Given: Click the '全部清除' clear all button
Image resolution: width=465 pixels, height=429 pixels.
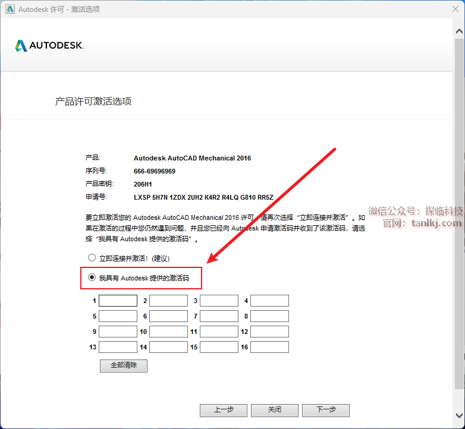Looking at the screenshot, I should [x=124, y=365].
